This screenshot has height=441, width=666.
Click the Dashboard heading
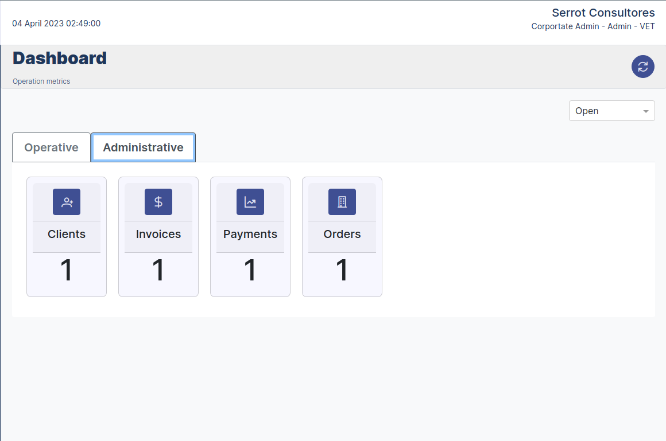(59, 58)
